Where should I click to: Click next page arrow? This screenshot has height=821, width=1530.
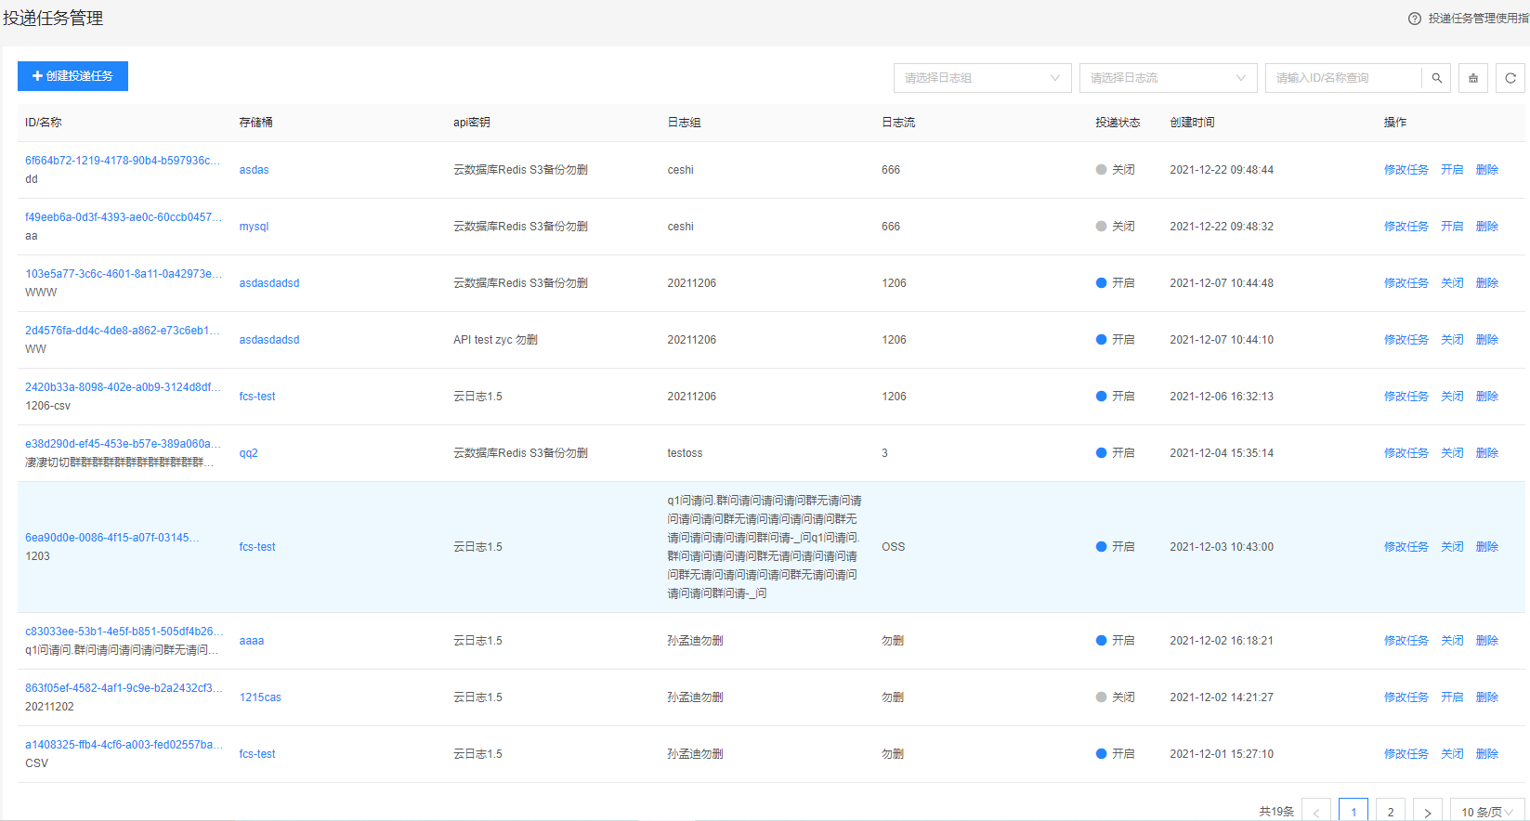pos(1428,812)
